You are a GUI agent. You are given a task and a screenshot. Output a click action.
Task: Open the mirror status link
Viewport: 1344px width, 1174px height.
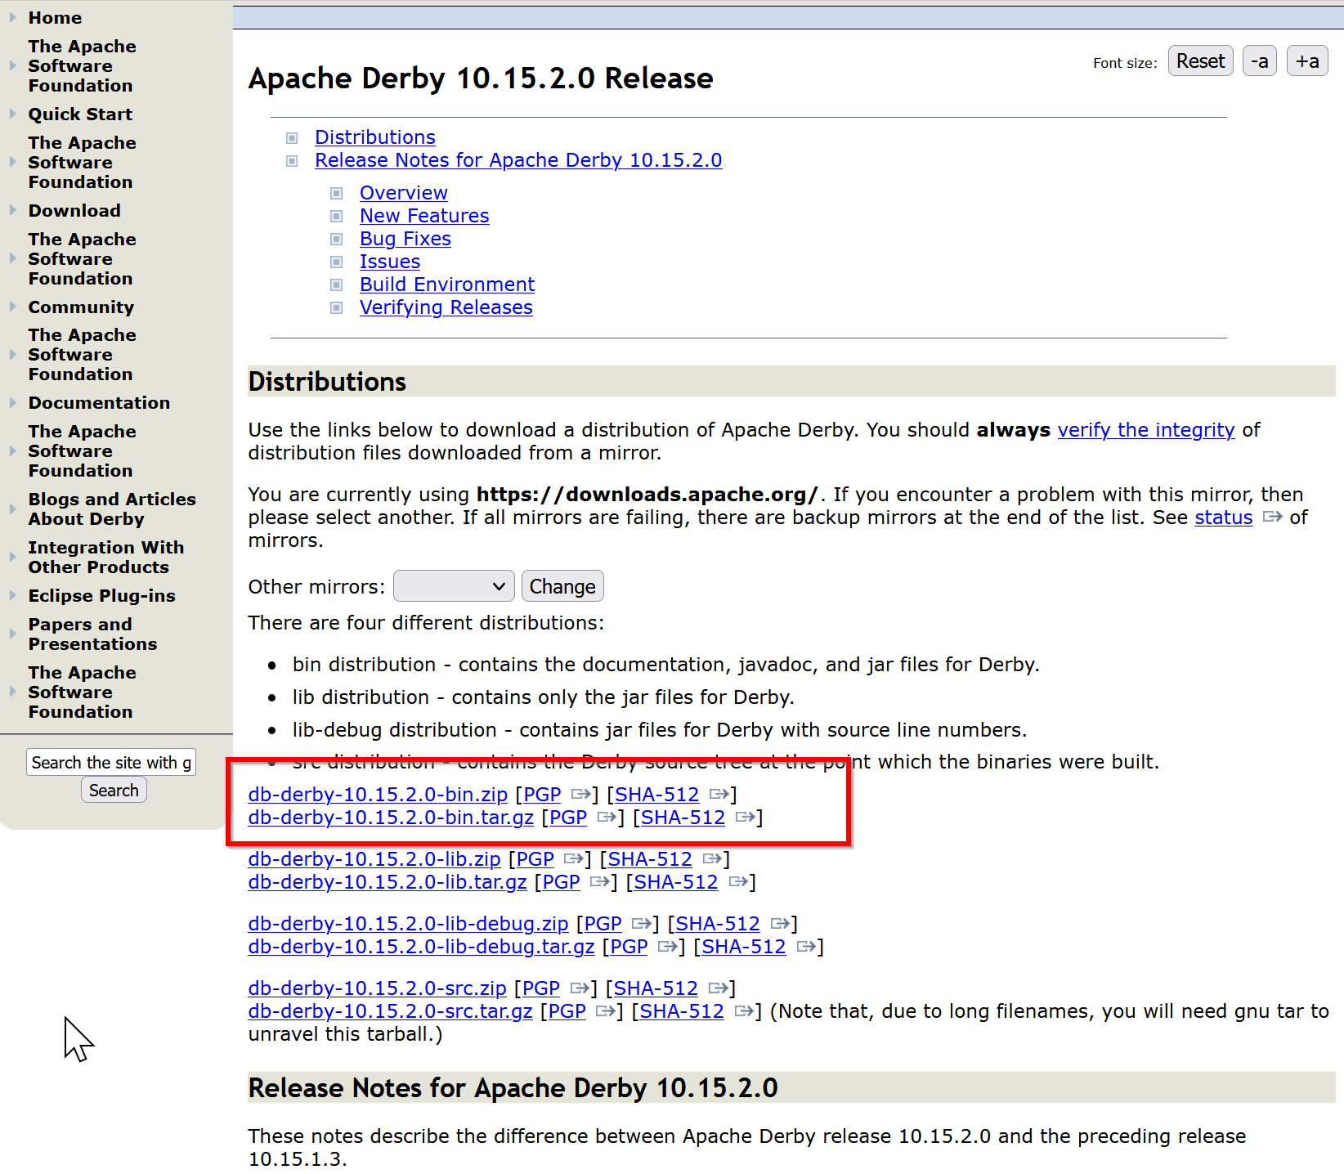1223,517
